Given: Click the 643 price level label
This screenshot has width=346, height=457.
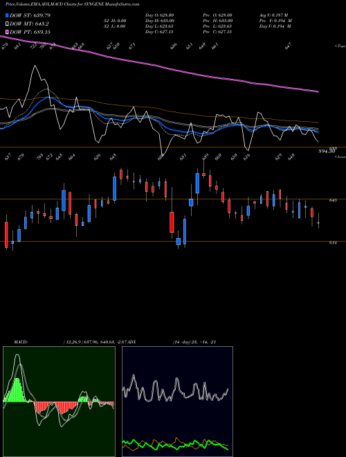Looking at the screenshot, I should [x=333, y=200].
